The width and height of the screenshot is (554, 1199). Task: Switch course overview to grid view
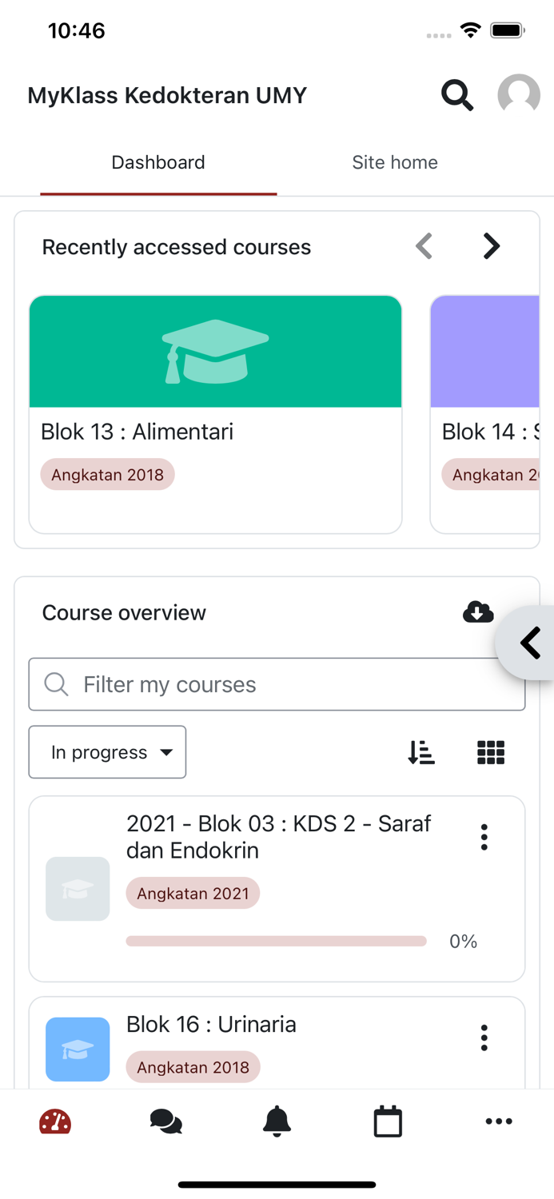point(490,751)
